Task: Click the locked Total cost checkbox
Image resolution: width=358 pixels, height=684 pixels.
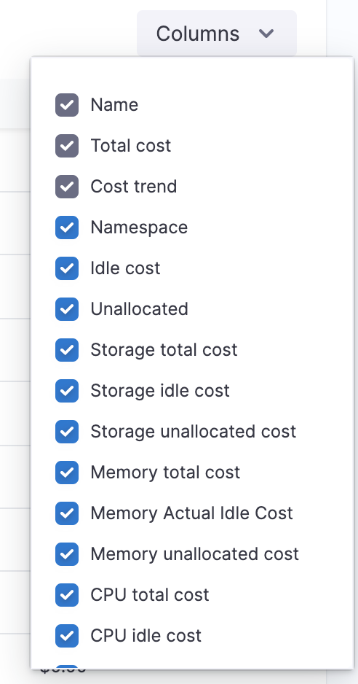Action: (x=67, y=146)
